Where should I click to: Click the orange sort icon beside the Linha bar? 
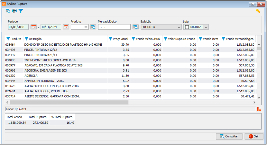pos(259,109)
